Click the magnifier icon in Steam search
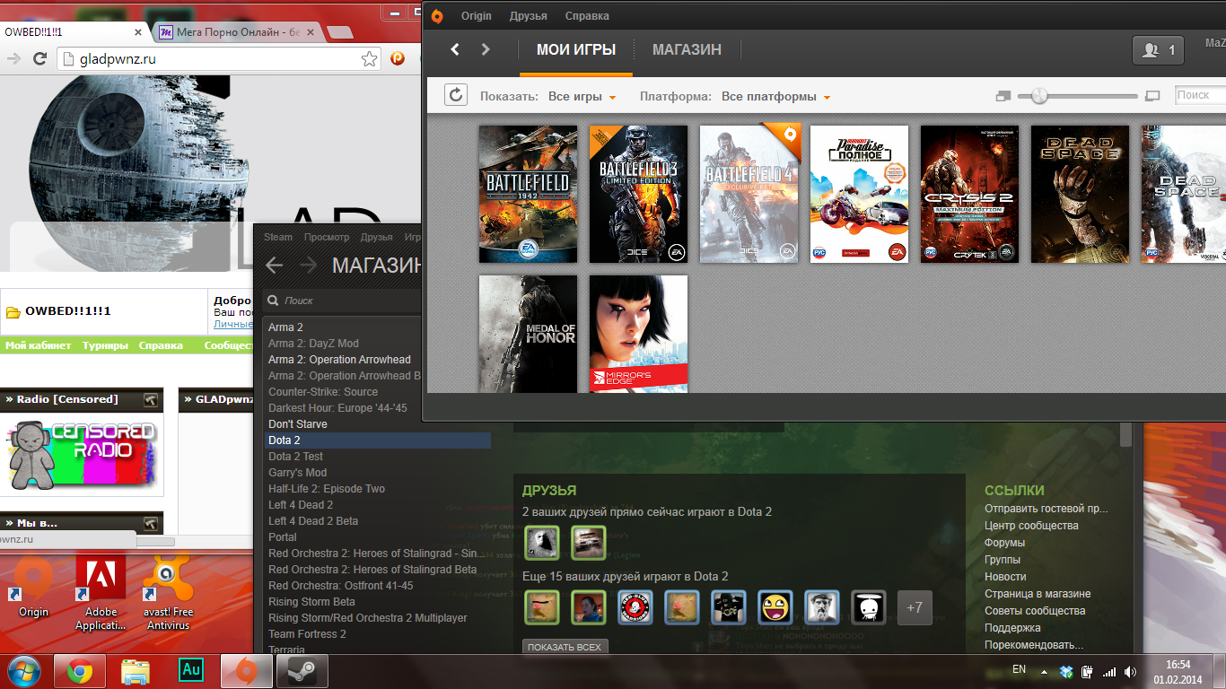The width and height of the screenshot is (1226, 689). [x=275, y=301]
